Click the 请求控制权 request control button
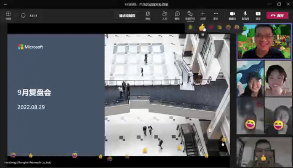293x168 pixels. coord(127,16)
